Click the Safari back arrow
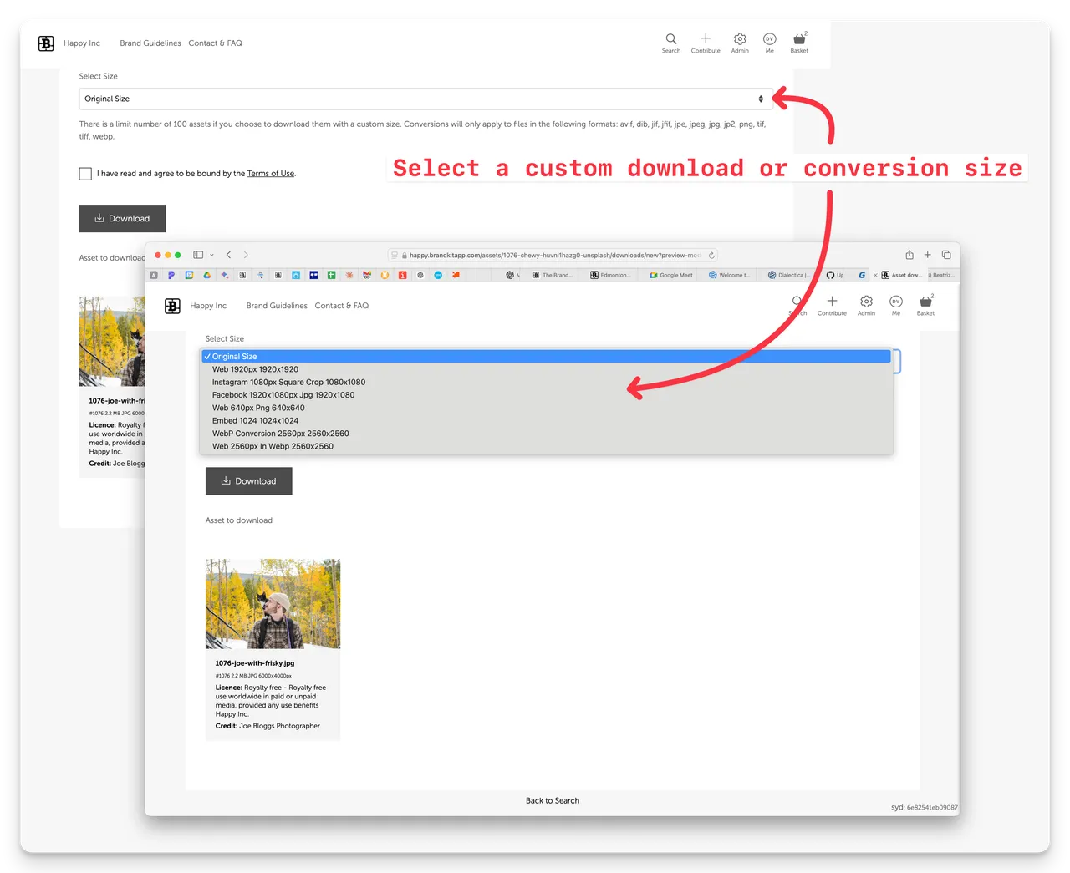 228,255
